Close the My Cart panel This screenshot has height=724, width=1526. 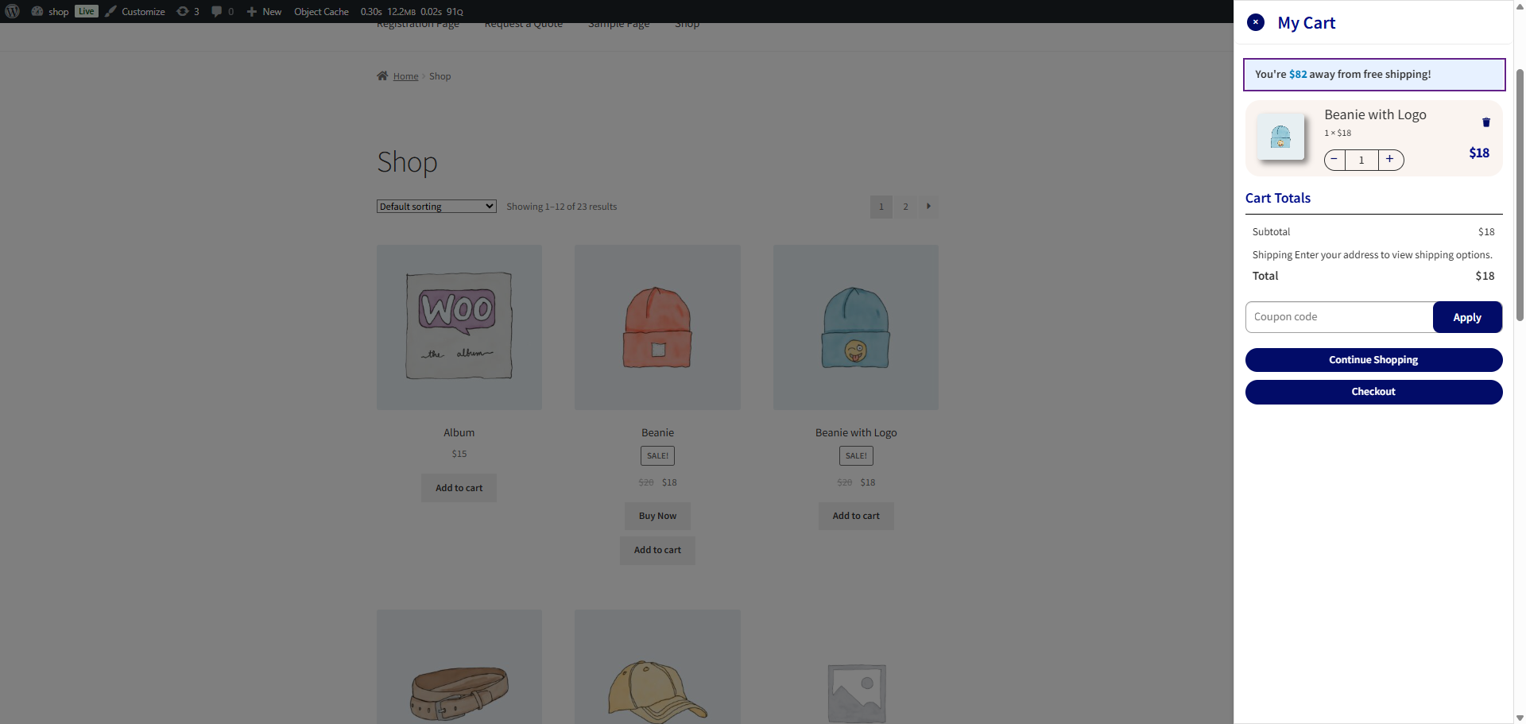[x=1255, y=22]
